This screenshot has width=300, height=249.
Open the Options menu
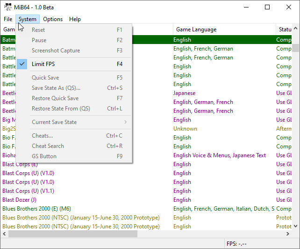(53, 19)
